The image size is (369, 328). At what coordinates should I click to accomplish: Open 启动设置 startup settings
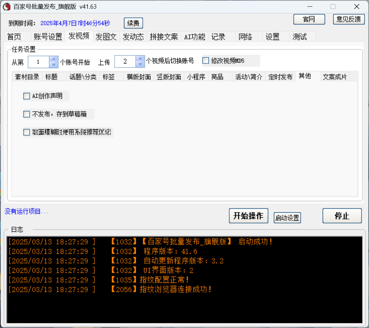[287, 218]
